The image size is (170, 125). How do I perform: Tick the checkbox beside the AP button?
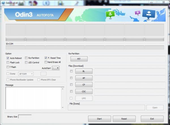tap(71, 78)
